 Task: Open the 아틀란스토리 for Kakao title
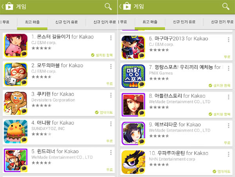(x=177, y=96)
